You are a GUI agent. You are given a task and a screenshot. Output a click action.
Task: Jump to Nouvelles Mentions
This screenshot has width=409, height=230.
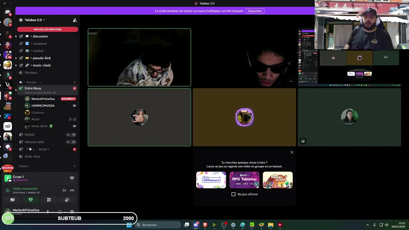48,29
